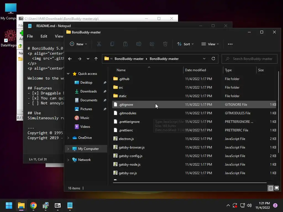Open the View dropdown menu
Screen dimensions: 283x212
click(210, 44)
